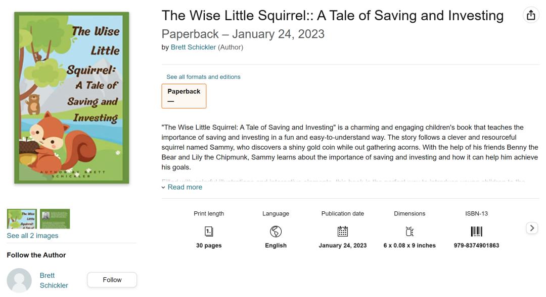
Task: Open the See all 2 images link
Action: click(x=32, y=235)
